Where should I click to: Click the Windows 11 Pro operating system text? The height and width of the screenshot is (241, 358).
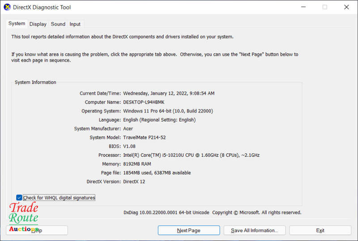pyautogui.click(x=168, y=111)
